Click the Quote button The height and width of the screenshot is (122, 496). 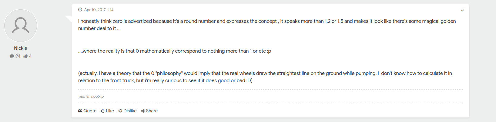click(x=90, y=111)
